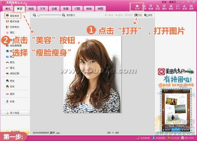Select the 染发 hair dye option

click(x=10, y=86)
